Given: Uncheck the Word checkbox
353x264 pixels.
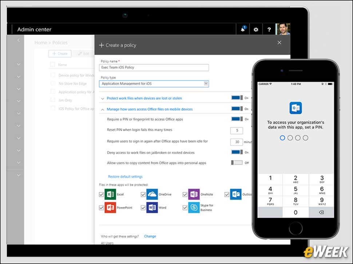Looking at the screenshot, I should click(143, 208).
